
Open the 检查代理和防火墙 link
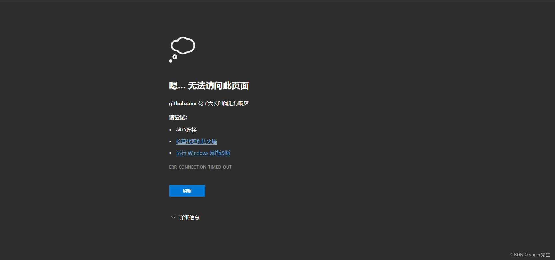(x=197, y=142)
